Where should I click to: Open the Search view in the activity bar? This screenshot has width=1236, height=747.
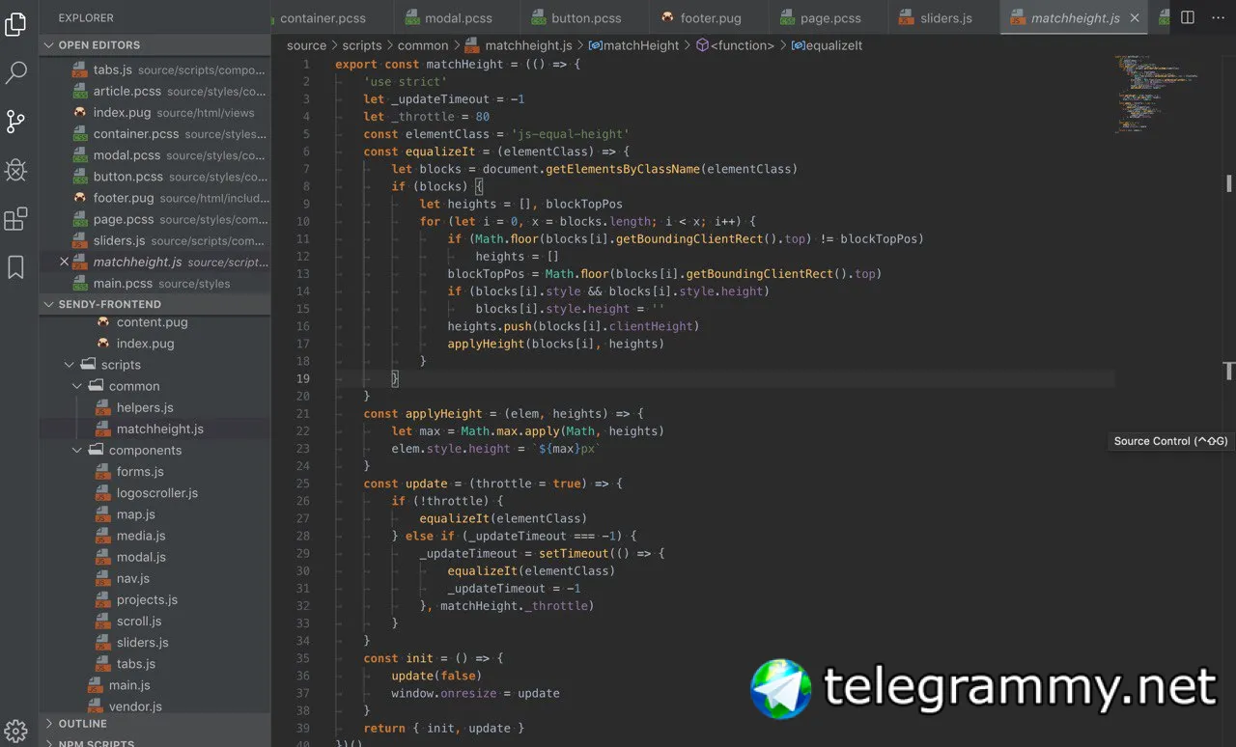(x=16, y=72)
